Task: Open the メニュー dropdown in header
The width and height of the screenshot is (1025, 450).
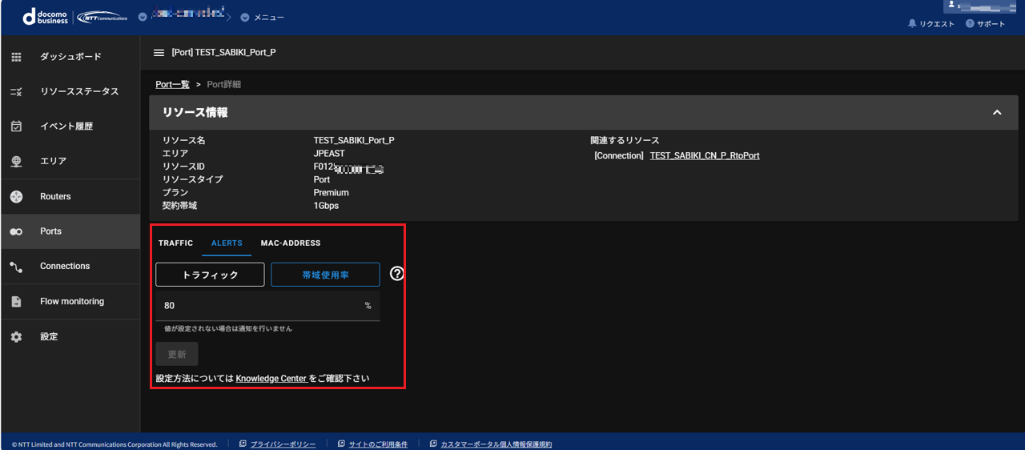Action: 263,17
